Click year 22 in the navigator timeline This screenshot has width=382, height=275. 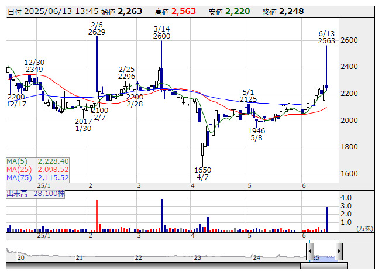(x=138, y=257)
